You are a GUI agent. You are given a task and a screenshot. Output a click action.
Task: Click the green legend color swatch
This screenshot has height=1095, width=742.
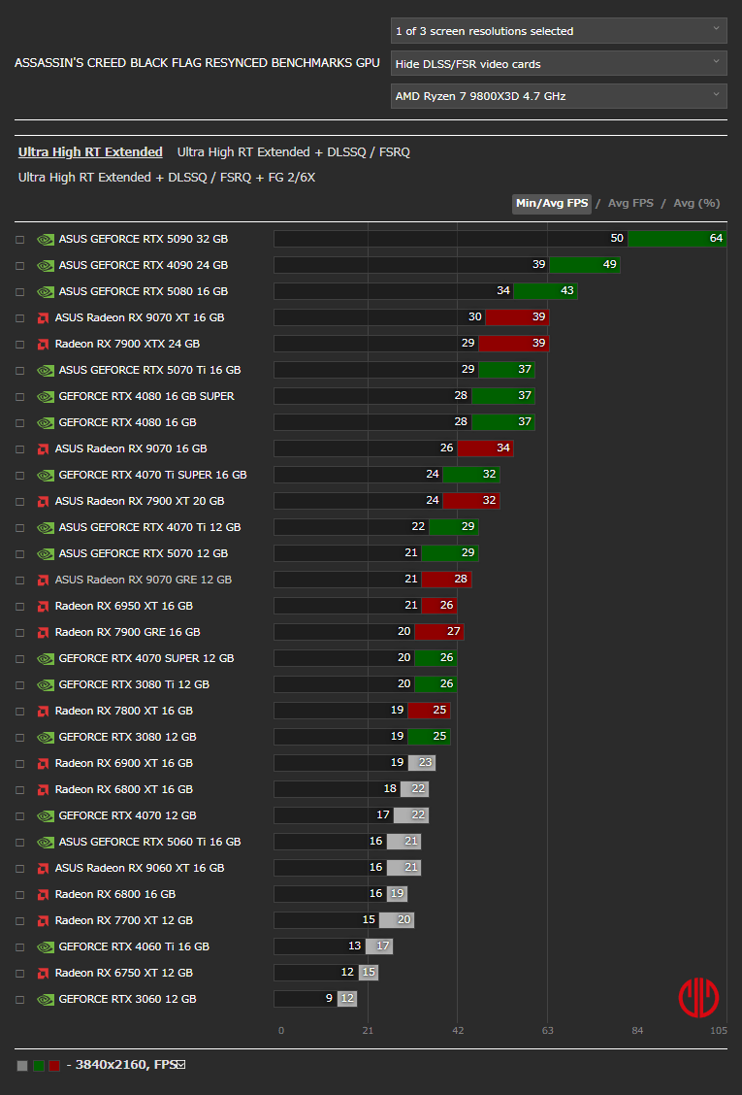pos(39,1066)
